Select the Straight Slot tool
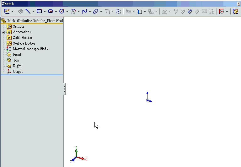 [51, 11]
